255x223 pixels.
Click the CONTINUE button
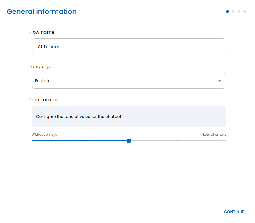pos(234,212)
